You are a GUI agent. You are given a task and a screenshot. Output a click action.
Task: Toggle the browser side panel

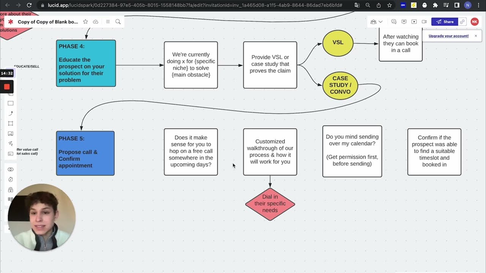457,5
